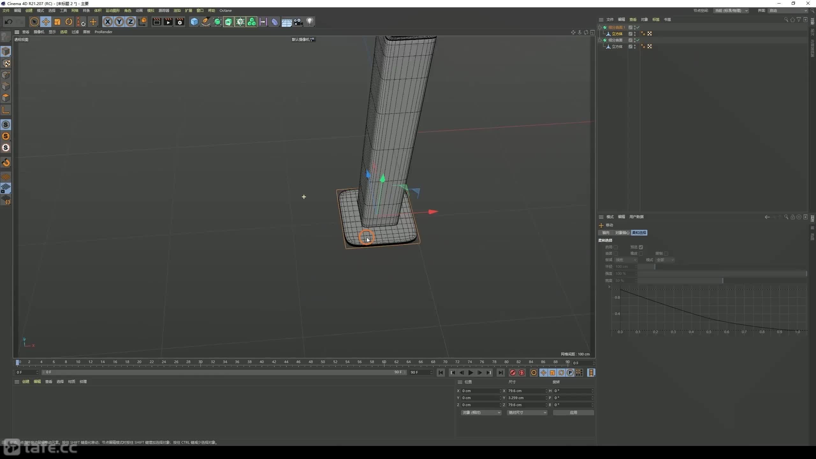Activate the Move tool in the top toolbar

point(46,22)
